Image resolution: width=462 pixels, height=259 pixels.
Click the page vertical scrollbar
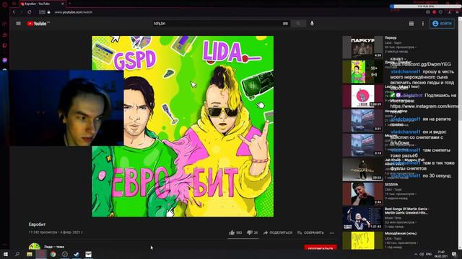(461, 132)
